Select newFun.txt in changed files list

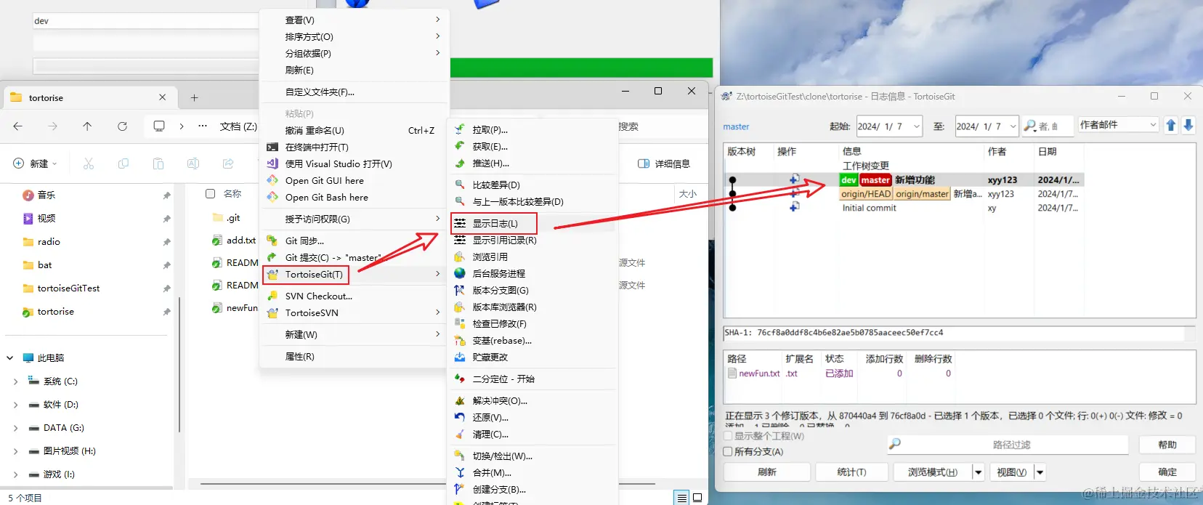click(x=759, y=373)
